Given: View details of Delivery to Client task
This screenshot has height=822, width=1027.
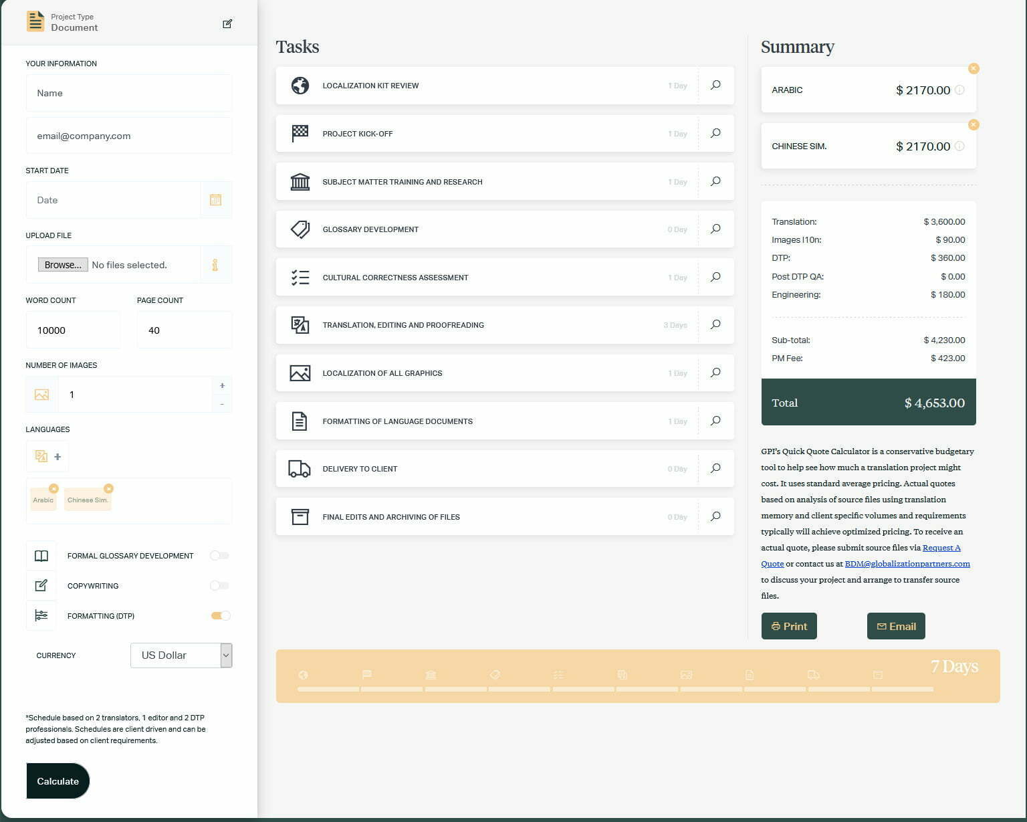Looking at the screenshot, I should pyautogui.click(x=715, y=469).
